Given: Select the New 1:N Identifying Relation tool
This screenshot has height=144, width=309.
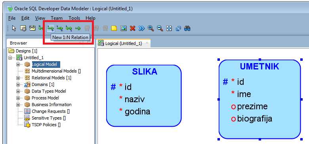Looking at the screenshot, I should pyautogui.click(x=59, y=28).
